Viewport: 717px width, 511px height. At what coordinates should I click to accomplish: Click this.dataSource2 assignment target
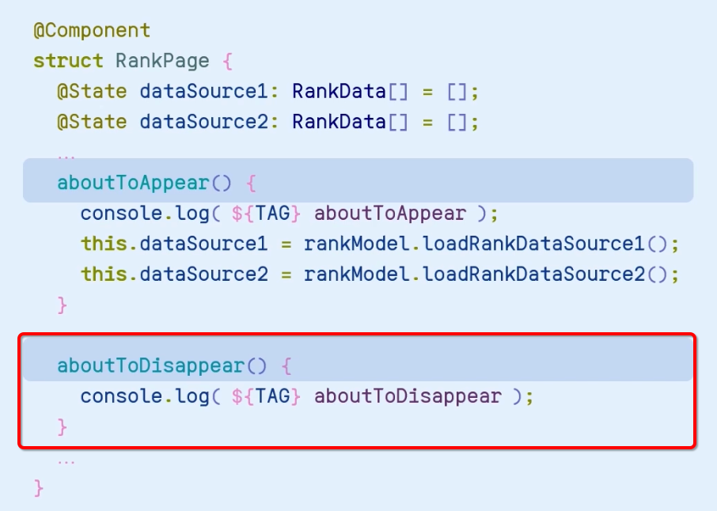pos(174,274)
